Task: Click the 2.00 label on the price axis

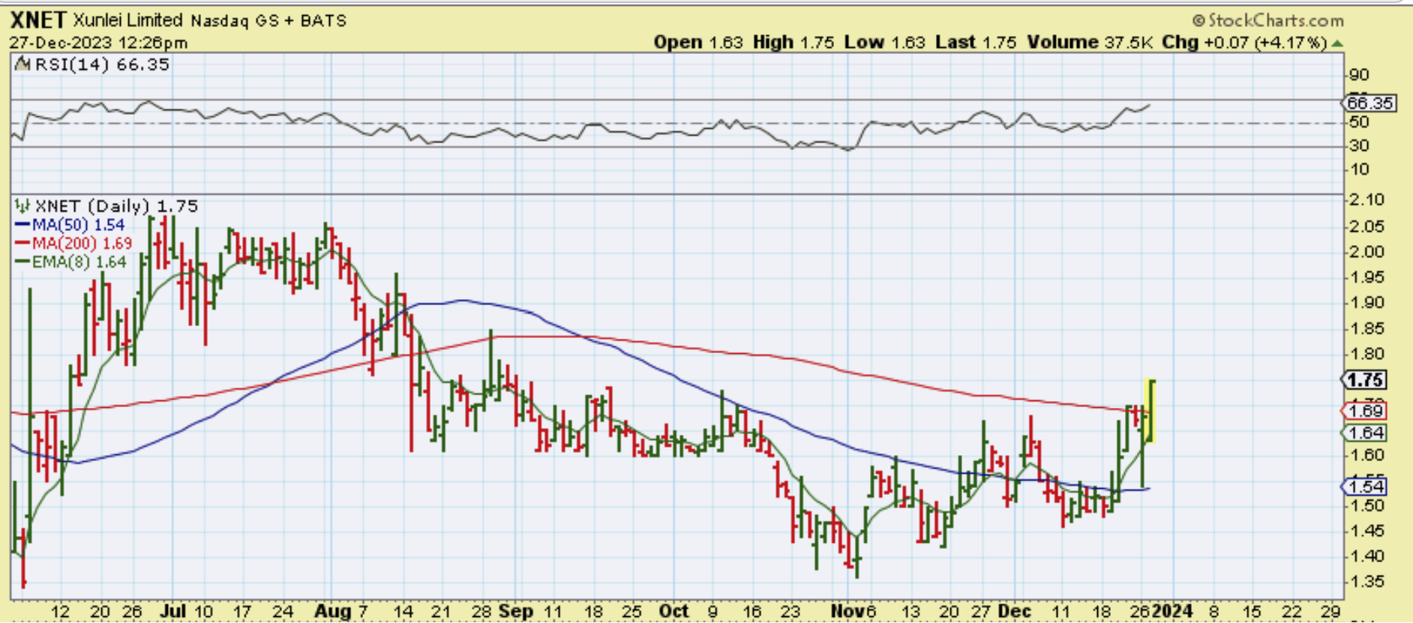Action: click(x=1366, y=252)
